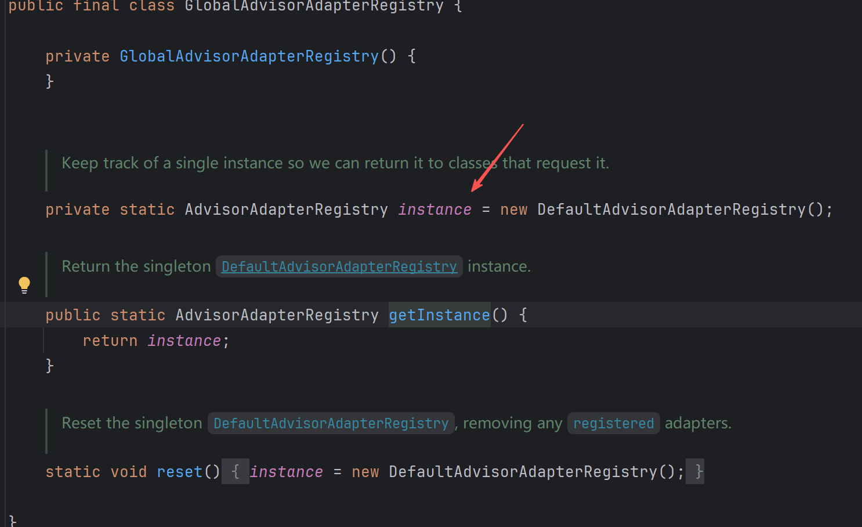Open the underlined DefaultAdvisorAdapterRegistry doc link

(x=339, y=266)
